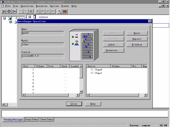Image resolution: width=170 pixels, height=127 pixels.
Task: Collapse the Entire tree node
Action: point(4,18)
